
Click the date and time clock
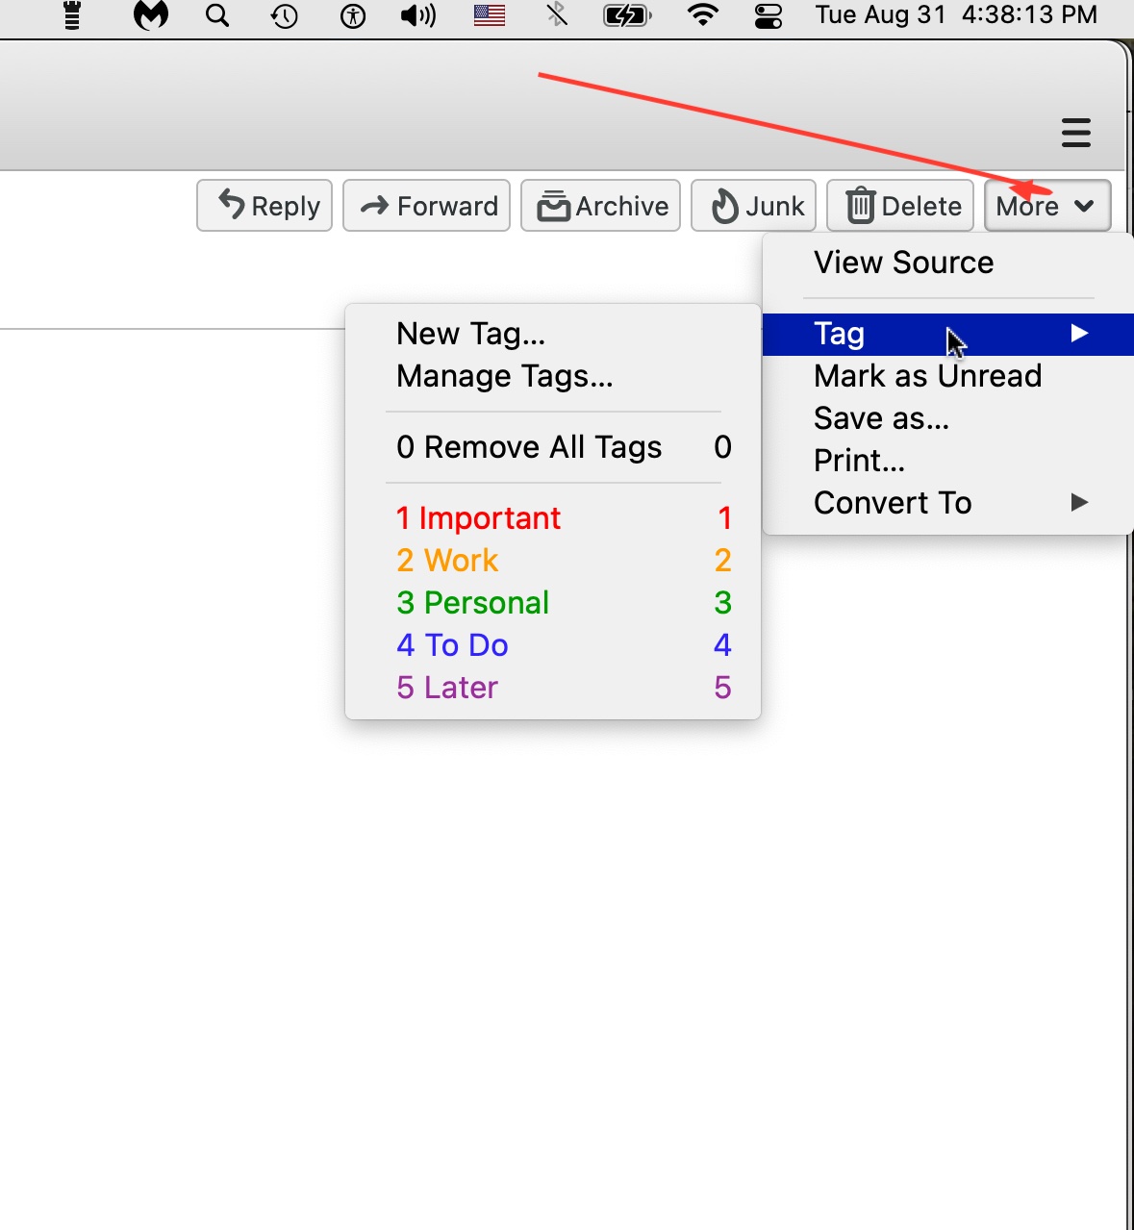point(956,15)
